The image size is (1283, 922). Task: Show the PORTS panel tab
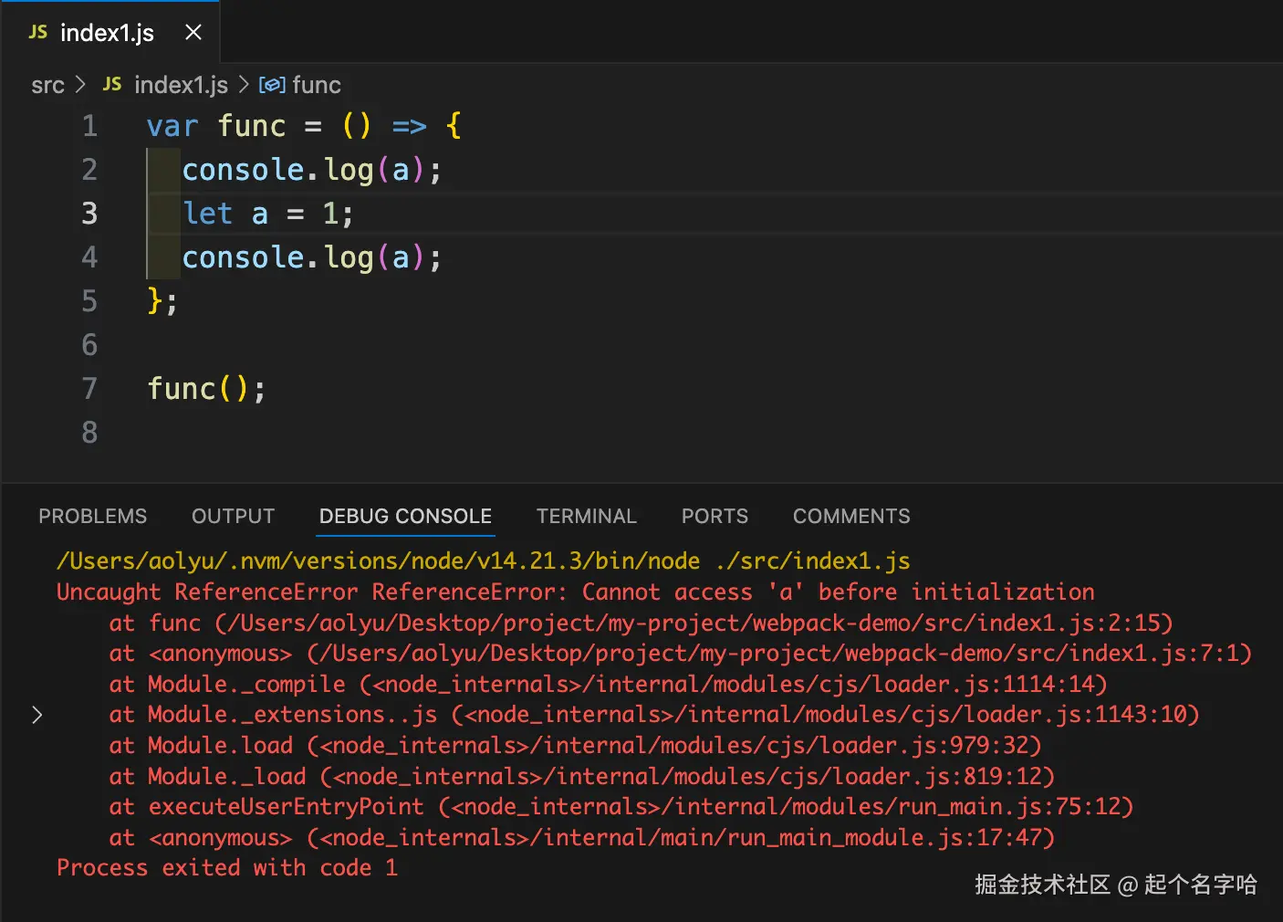pos(715,516)
